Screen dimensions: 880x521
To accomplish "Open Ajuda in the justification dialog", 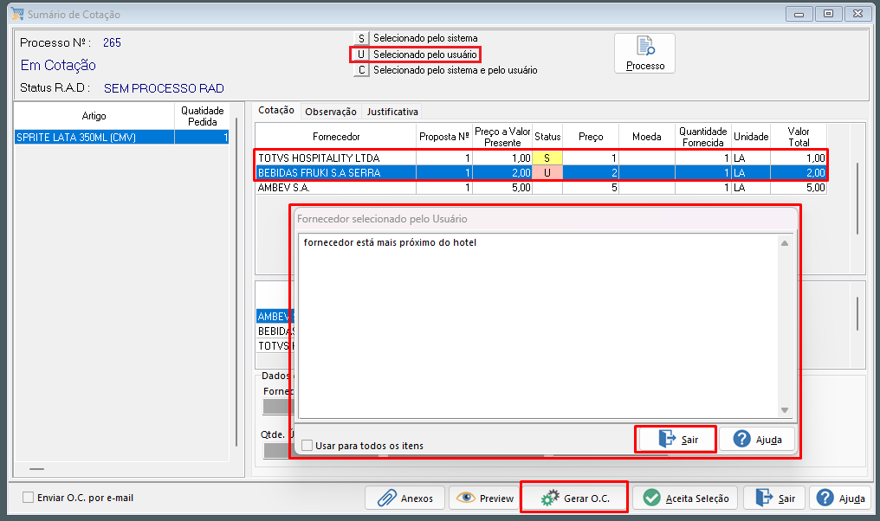I will click(757, 439).
